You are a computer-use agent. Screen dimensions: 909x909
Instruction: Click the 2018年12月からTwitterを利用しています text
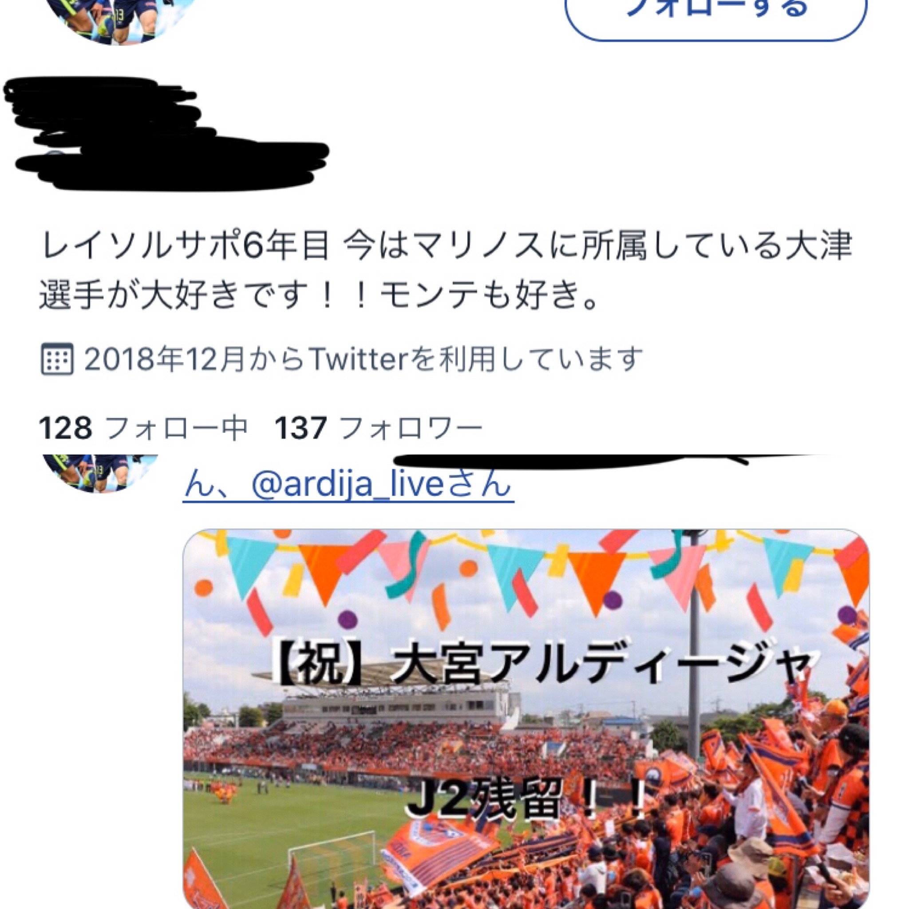click(x=363, y=359)
